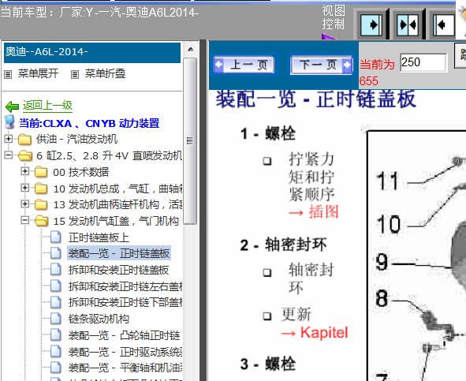The height and width of the screenshot is (381, 466).
Task: Click diagram callout number 10
Action: pyautogui.click(x=389, y=224)
